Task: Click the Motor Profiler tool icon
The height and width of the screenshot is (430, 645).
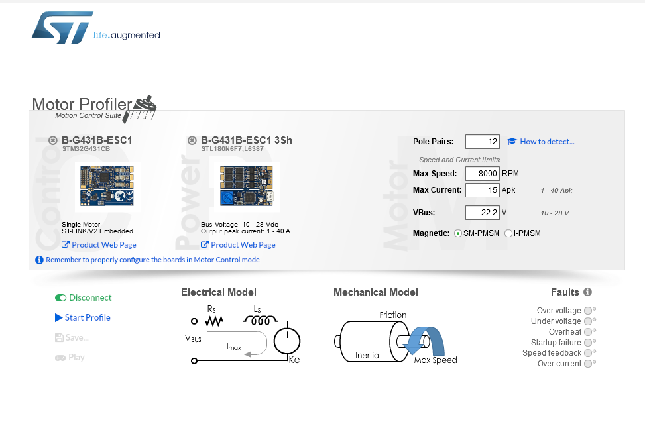Action: point(141,109)
